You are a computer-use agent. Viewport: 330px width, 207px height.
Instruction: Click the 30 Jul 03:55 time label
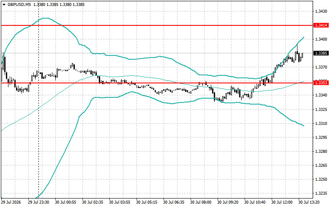[x=120, y=202]
